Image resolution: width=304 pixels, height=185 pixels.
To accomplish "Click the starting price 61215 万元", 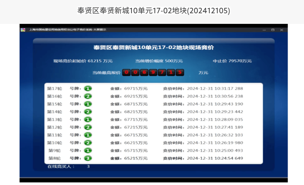I will [x=100, y=61].
